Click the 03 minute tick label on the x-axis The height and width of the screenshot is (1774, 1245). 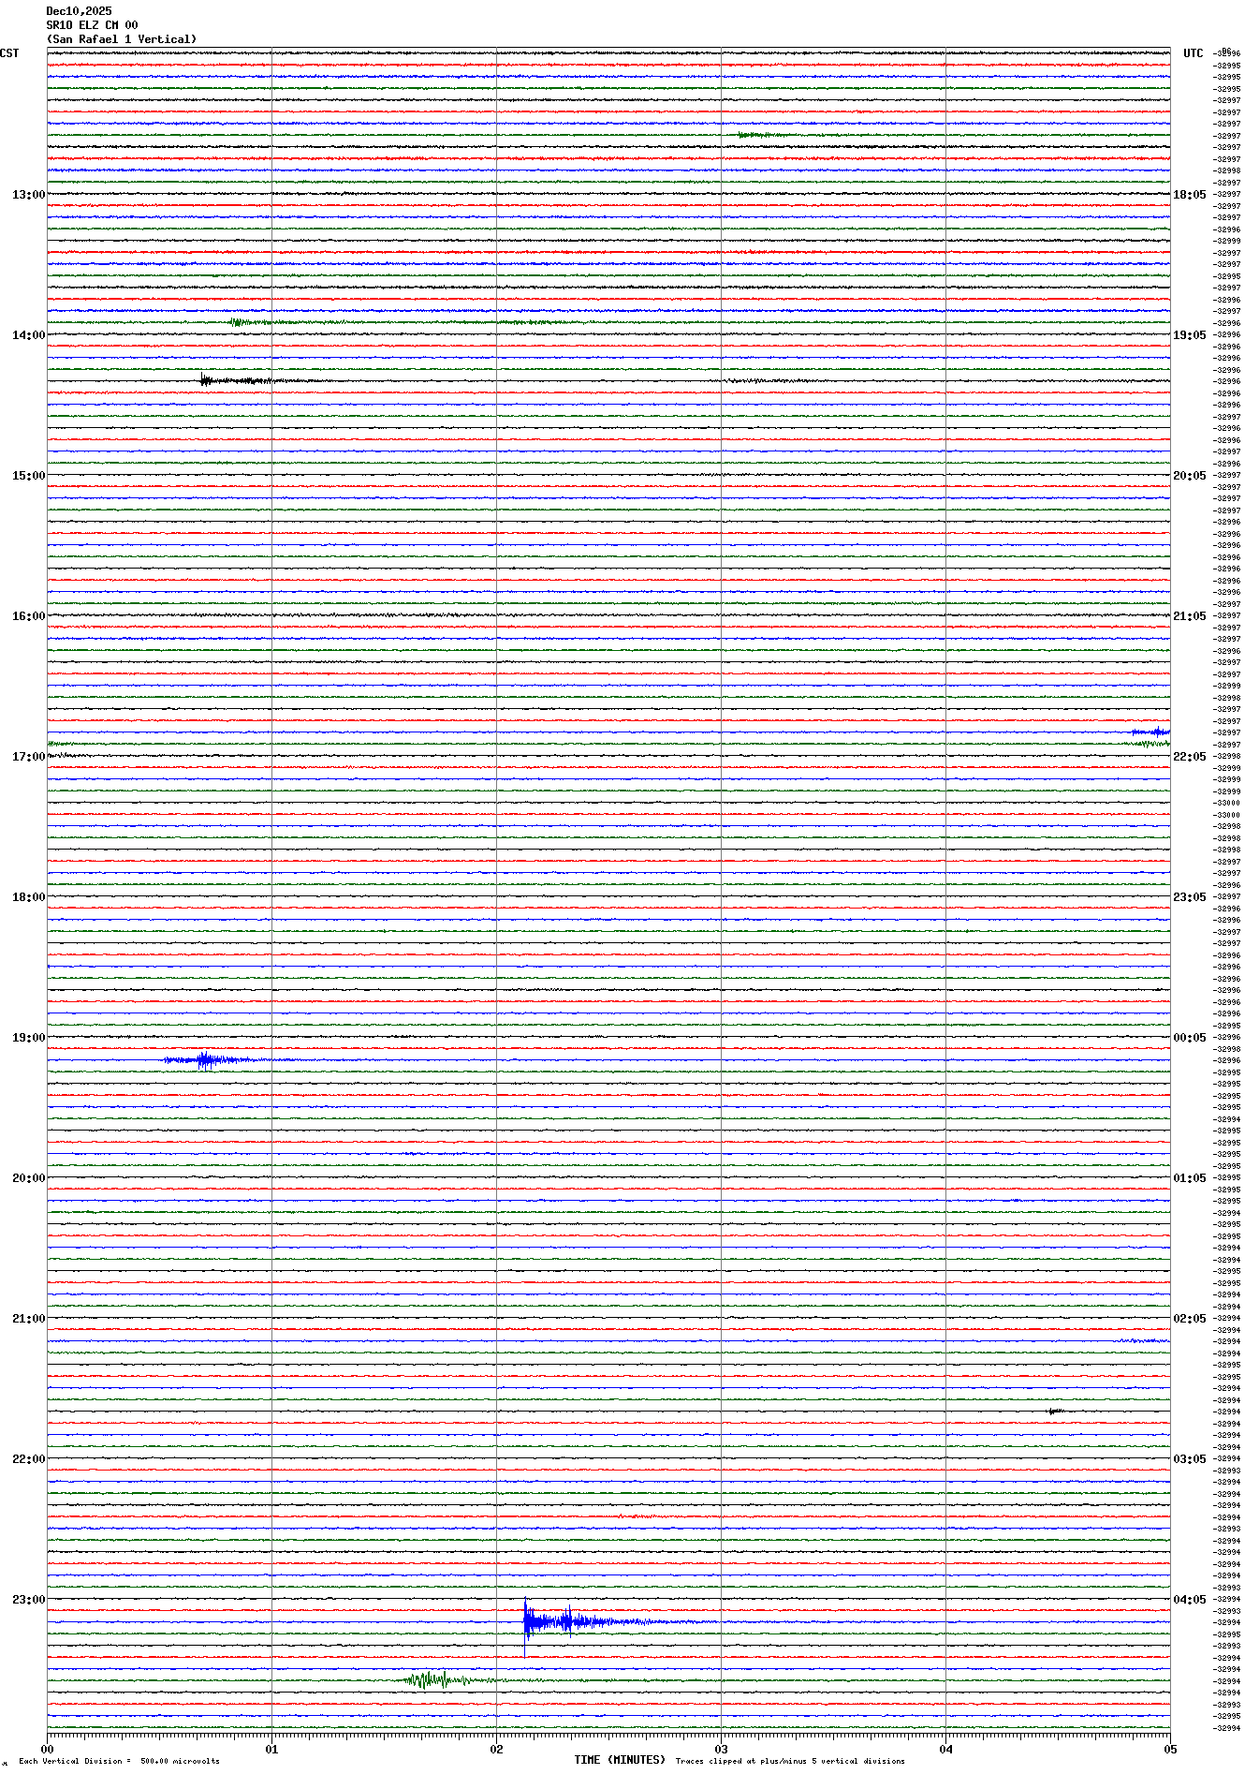[721, 1749]
